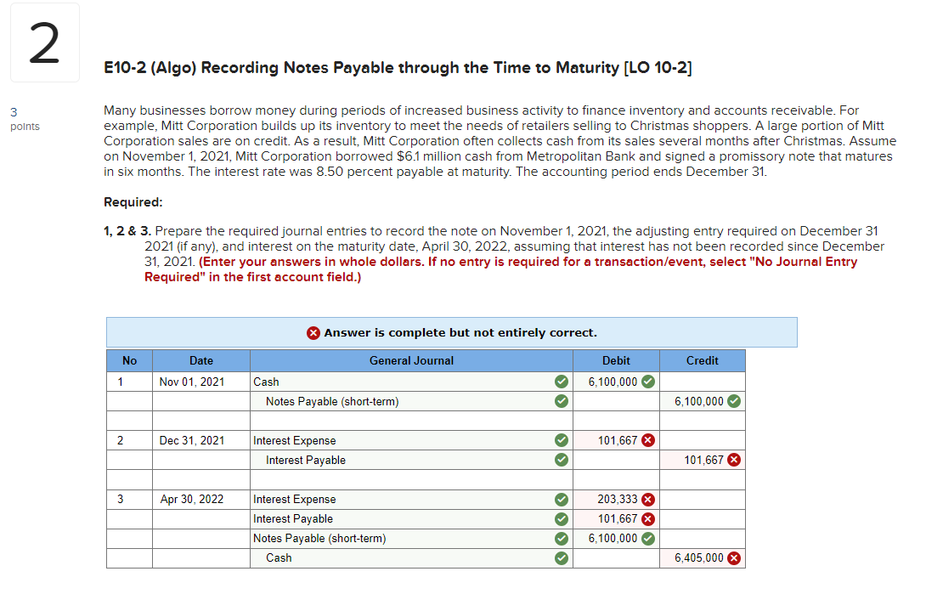This screenshot has height=594, width=926.
Task: Click green check beside Interest Payable in entry 3
Action: click(x=561, y=519)
